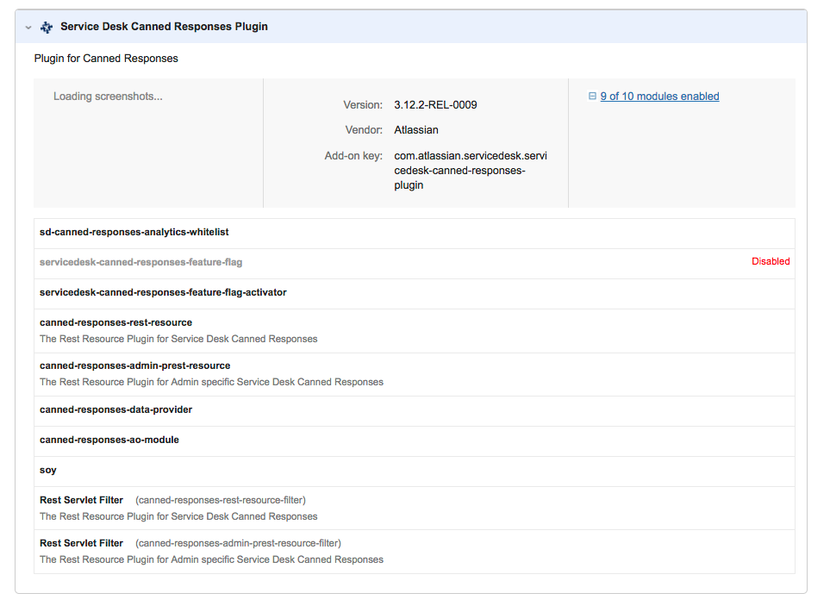Select the soy module row
The image size is (830, 612).
415,471
